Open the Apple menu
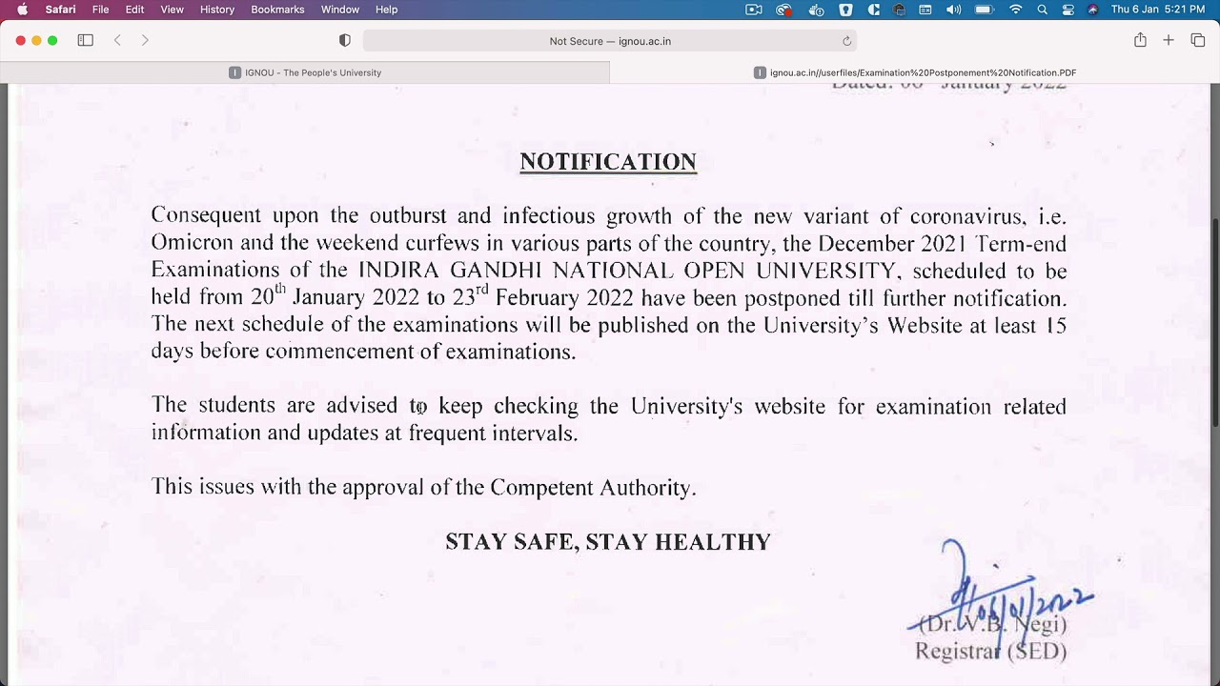The height and width of the screenshot is (686, 1220). [22, 10]
